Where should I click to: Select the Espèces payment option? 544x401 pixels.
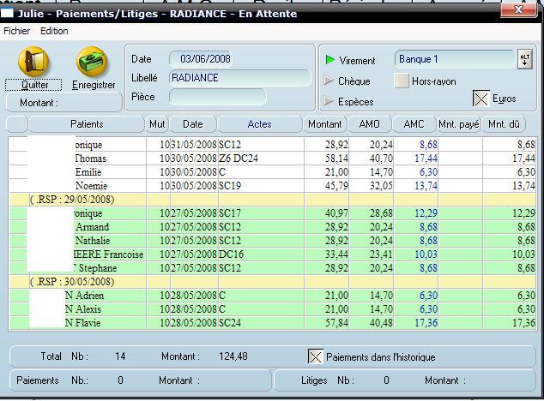330,102
